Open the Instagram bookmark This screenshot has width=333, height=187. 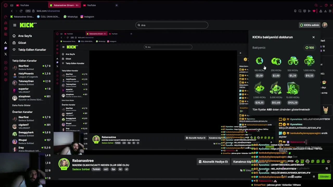tap(87, 17)
